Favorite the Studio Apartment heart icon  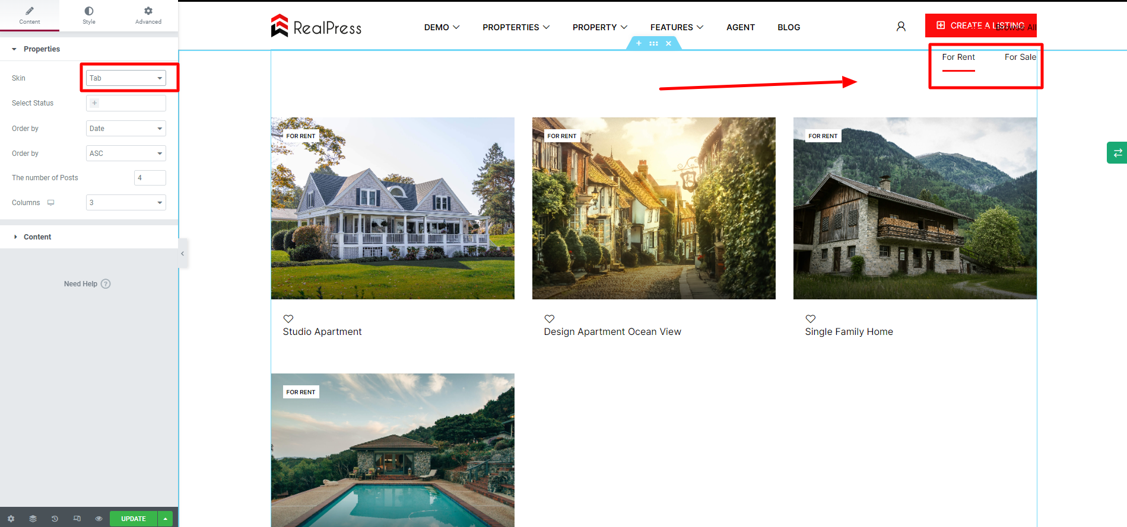pyautogui.click(x=288, y=318)
